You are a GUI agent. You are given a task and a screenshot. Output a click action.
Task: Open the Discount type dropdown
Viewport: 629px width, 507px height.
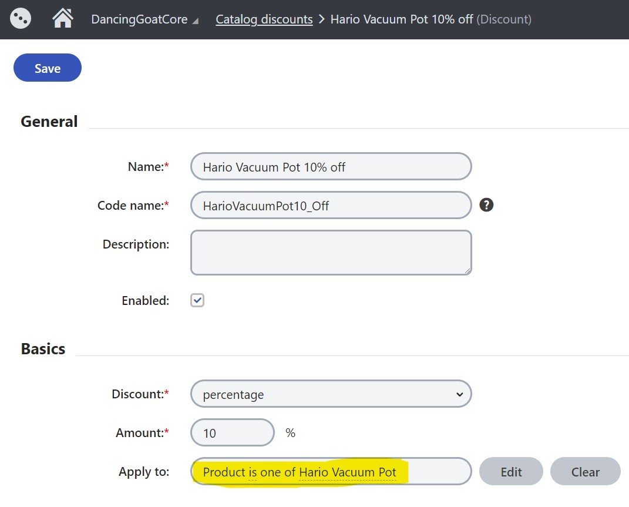click(x=331, y=394)
